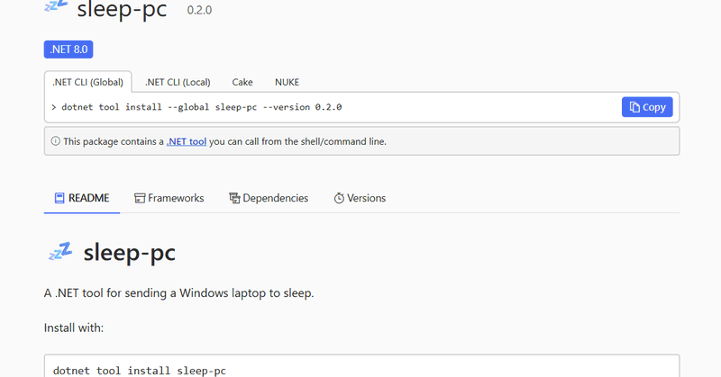Click 'This package contains a' notice text
The image size is (721, 377).
[114, 141]
